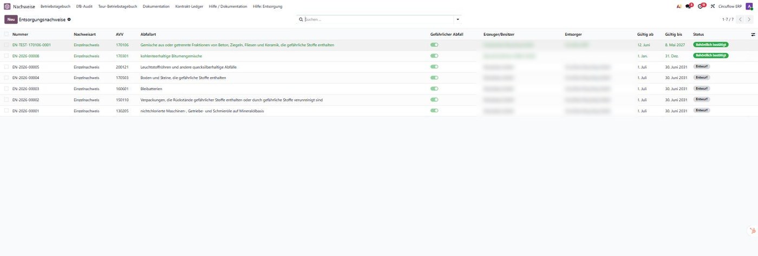Viewport: 758px width, 256px height.
Task: Open the chat messages icon
Action: [x=689, y=6]
